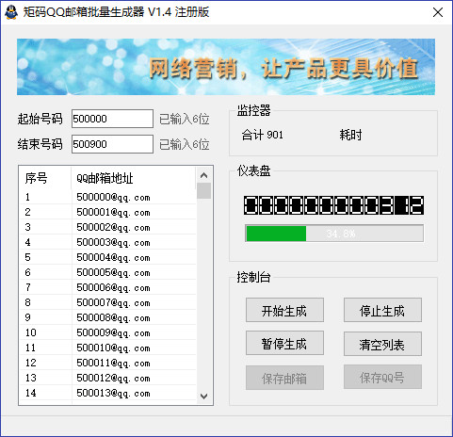Click the 停止生成 button
The image size is (453, 437).
click(382, 310)
